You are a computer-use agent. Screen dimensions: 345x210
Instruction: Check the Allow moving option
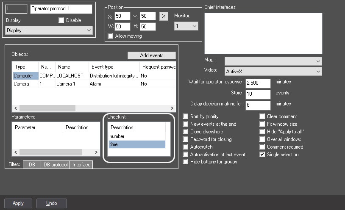pyautogui.click(x=111, y=36)
